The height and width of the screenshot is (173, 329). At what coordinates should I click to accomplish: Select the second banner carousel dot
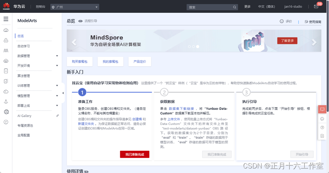point(194,47)
